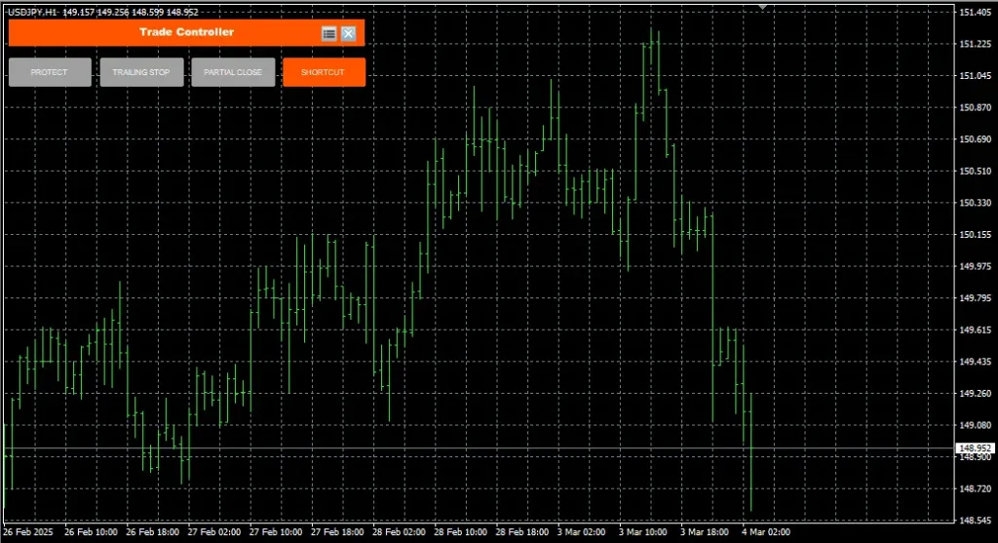Click the 26 Feb 10:00 time label
Screen dimensions: 998x543
[x=91, y=532]
